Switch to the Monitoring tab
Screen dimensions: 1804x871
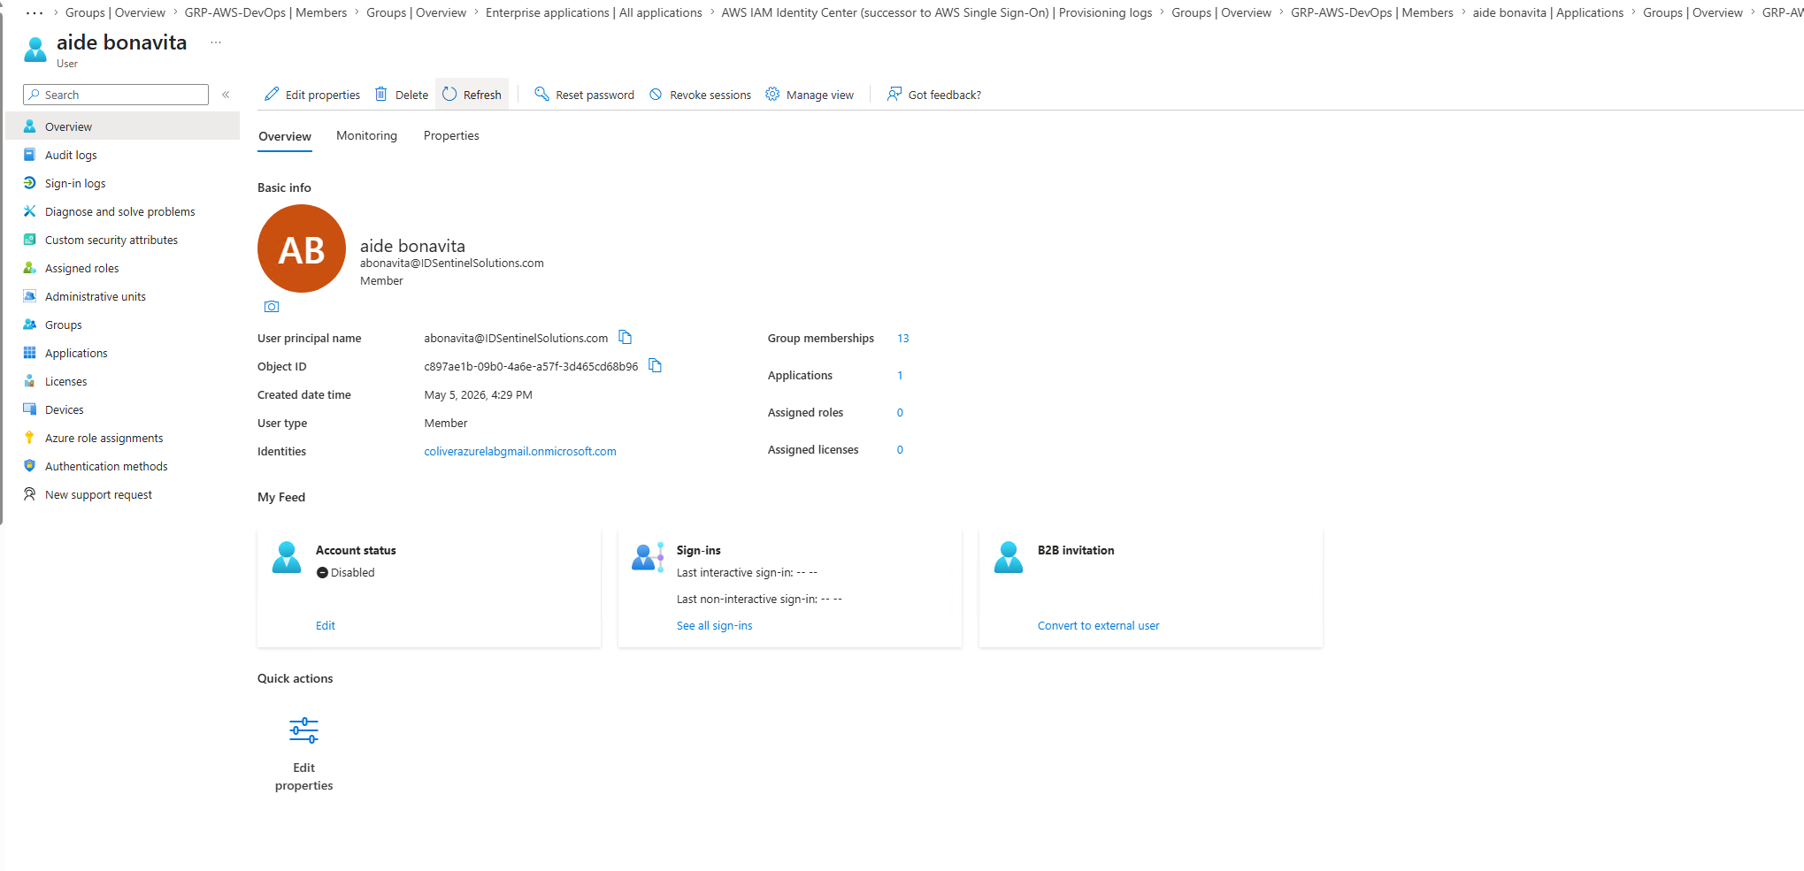(x=366, y=135)
